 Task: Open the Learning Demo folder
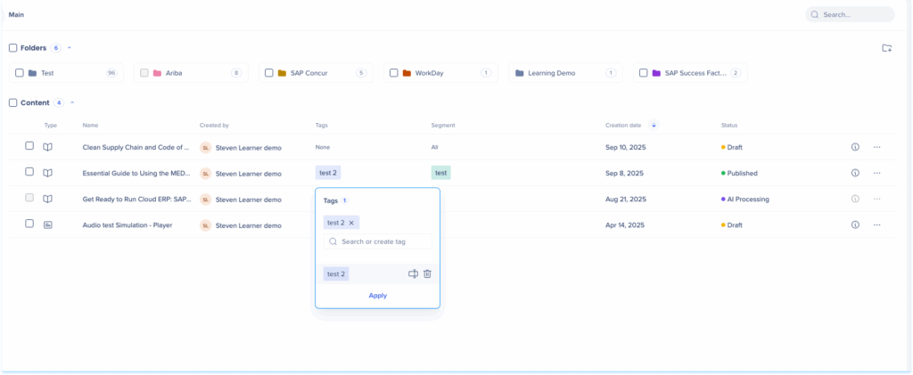(551, 73)
